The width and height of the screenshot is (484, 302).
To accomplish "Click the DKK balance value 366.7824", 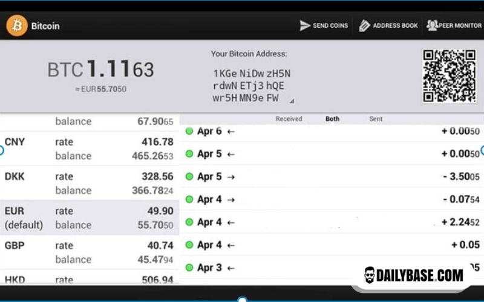I will click(152, 190).
